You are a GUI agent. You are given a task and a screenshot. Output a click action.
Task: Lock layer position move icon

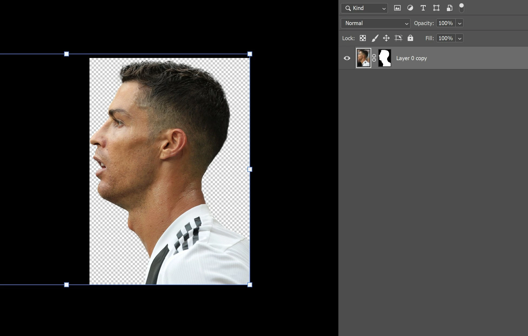(x=386, y=38)
